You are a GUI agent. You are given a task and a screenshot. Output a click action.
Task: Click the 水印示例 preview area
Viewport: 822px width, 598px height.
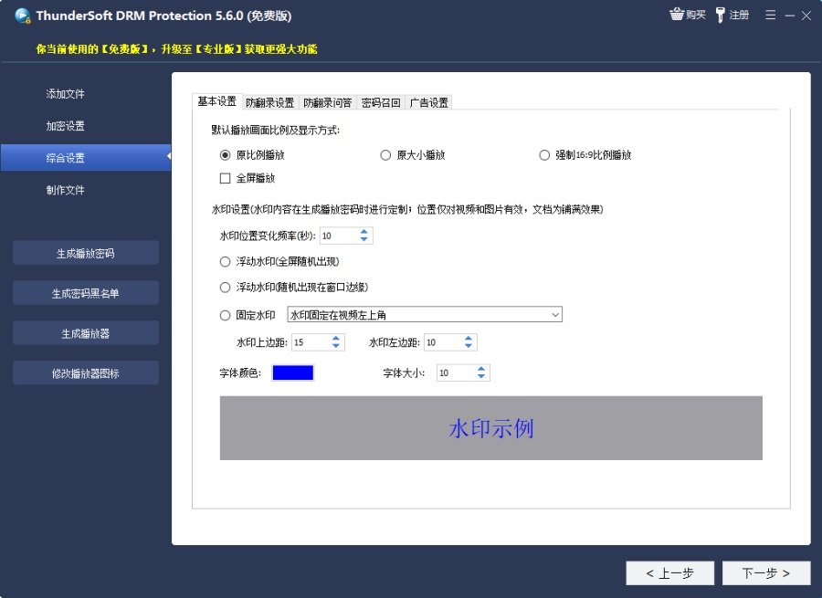(x=490, y=428)
